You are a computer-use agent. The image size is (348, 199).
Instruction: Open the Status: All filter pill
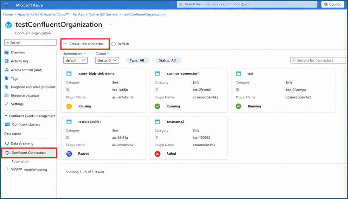click(168, 60)
